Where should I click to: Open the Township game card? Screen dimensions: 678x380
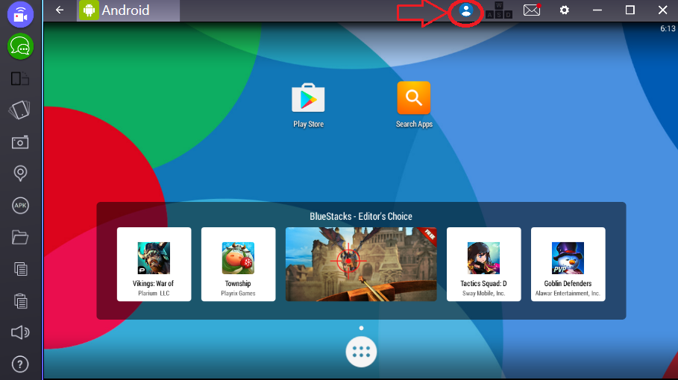tap(238, 265)
